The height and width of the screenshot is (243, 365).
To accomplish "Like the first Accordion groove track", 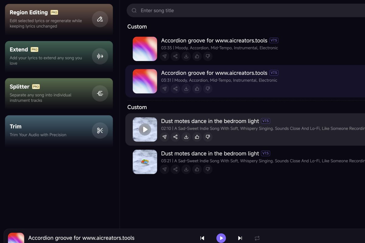I will [x=197, y=56].
